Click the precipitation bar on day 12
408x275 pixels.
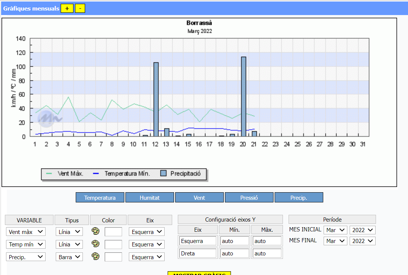pos(156,99)
